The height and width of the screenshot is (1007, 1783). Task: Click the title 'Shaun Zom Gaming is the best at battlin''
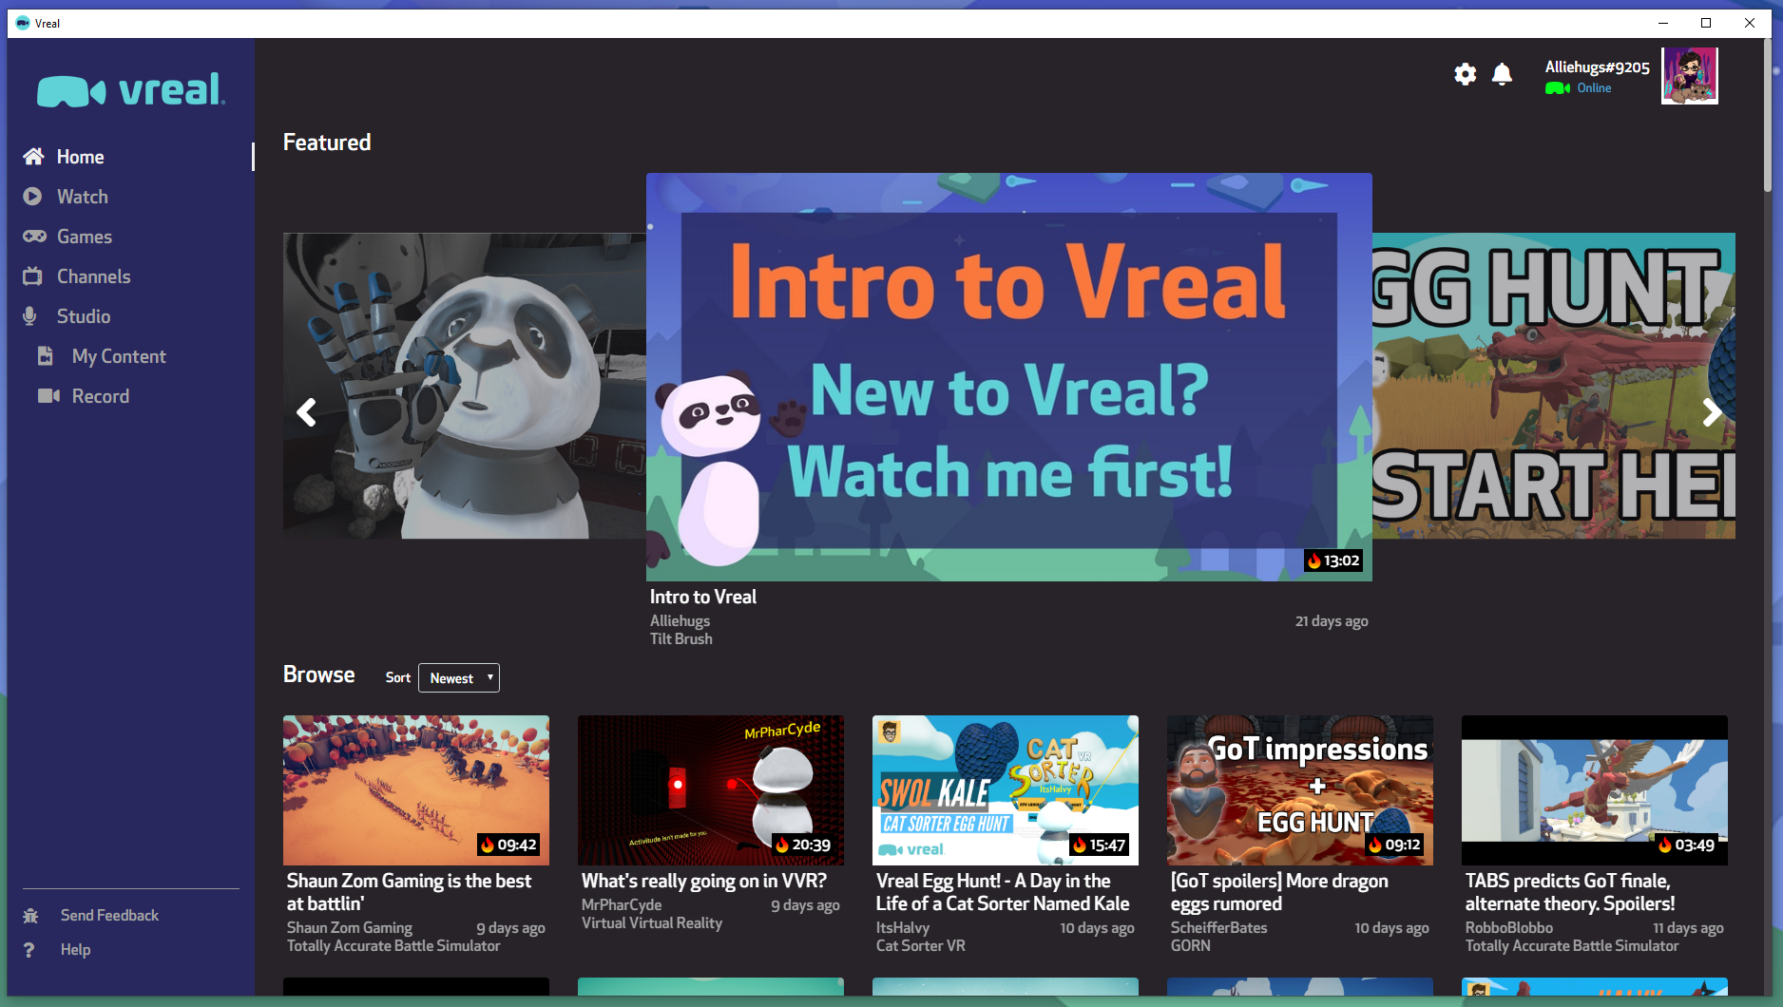[x=410, y=892]
